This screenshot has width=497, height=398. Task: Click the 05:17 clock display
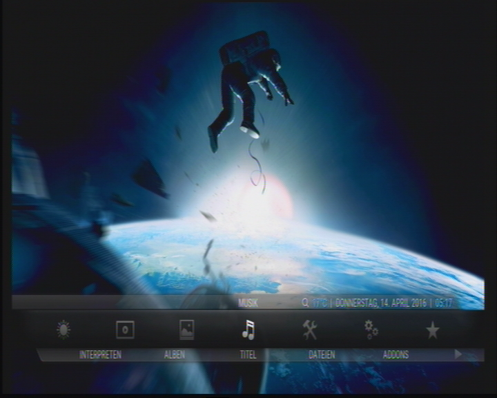[444, 303]
